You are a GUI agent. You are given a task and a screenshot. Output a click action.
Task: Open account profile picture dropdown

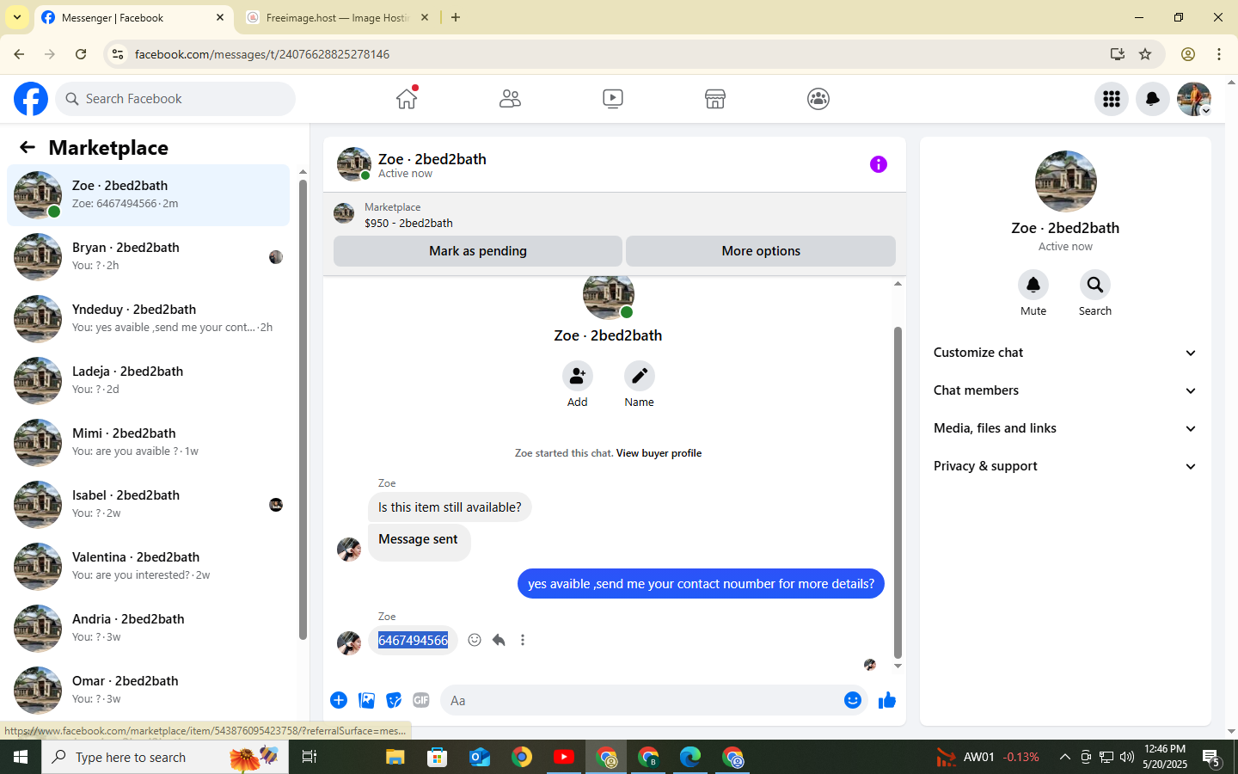click(x=1194, y=99)
